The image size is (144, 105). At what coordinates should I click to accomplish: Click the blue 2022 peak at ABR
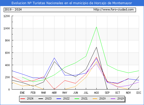(x=54, y=58)
